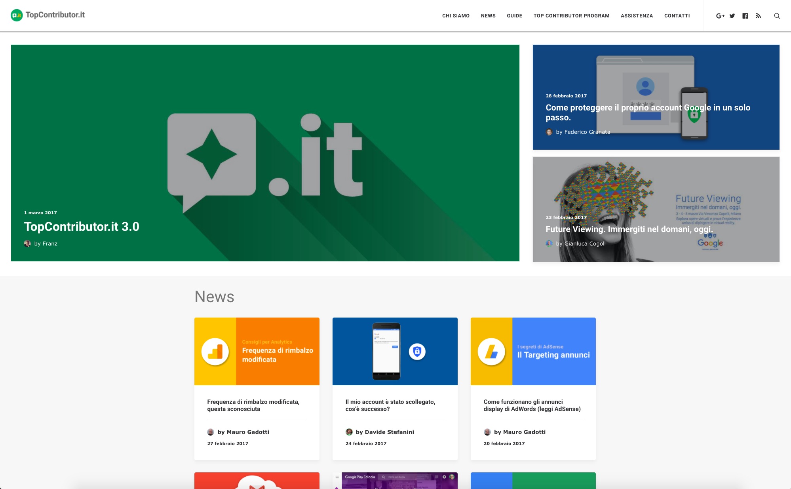Open Top Contributor Program menu item
The height and width of the screenshot is (489, 791).
point(571,16)
